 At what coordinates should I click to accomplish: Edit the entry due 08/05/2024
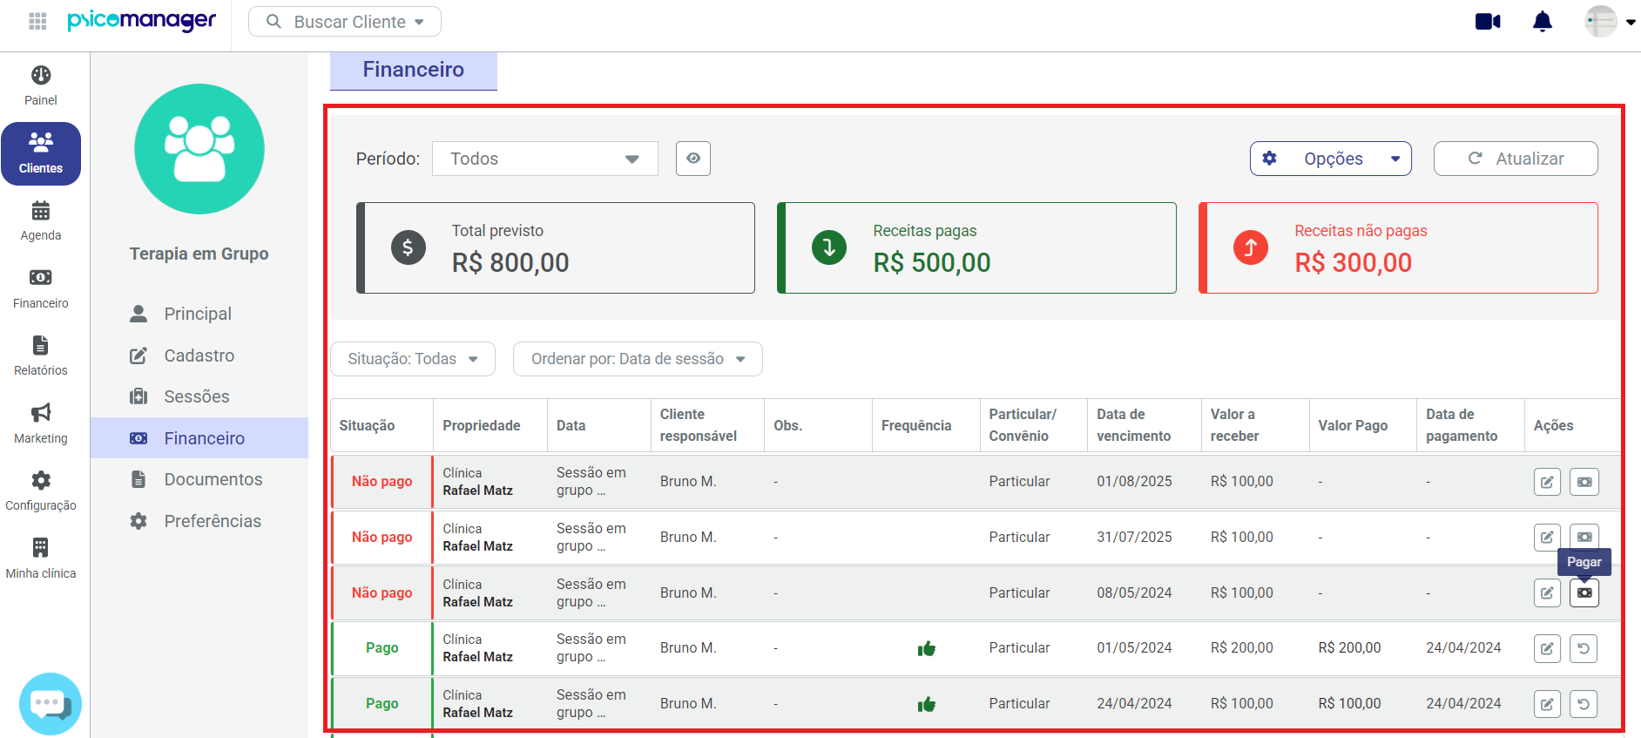coord(1547,593)
